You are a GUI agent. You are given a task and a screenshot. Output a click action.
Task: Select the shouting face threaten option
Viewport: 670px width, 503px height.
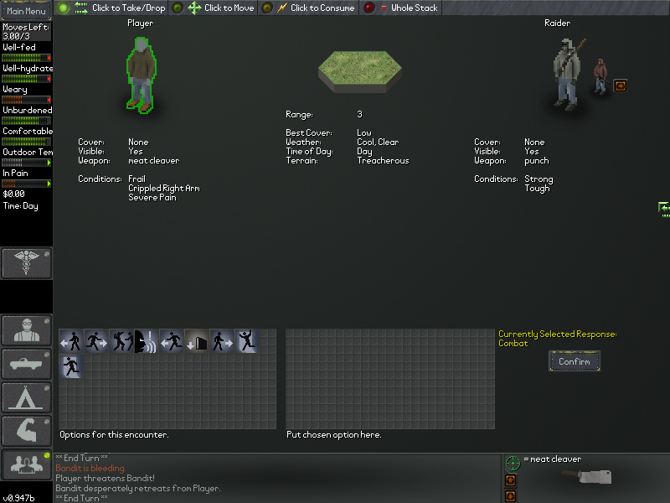(146, 341)
